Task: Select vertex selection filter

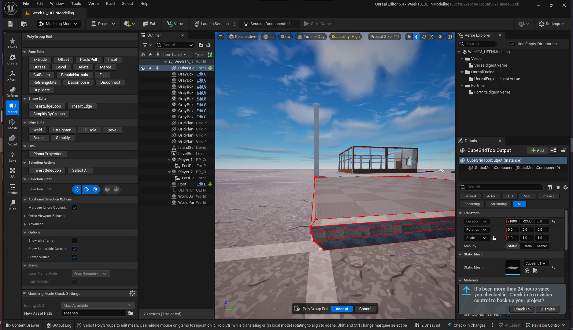Action: tap(77, 189)
